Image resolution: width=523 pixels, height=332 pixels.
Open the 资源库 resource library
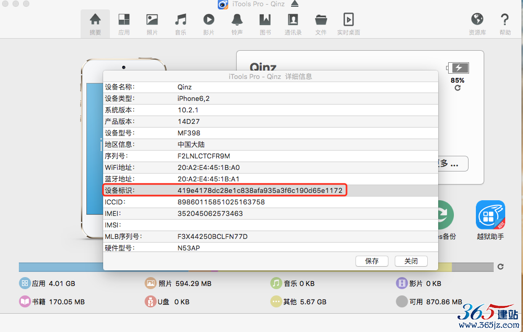(x=477, y=24)
